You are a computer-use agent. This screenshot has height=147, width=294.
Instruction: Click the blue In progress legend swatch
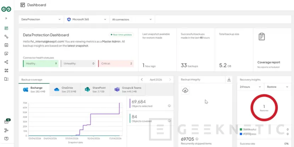pyautogui.click(x=241, y=134)
